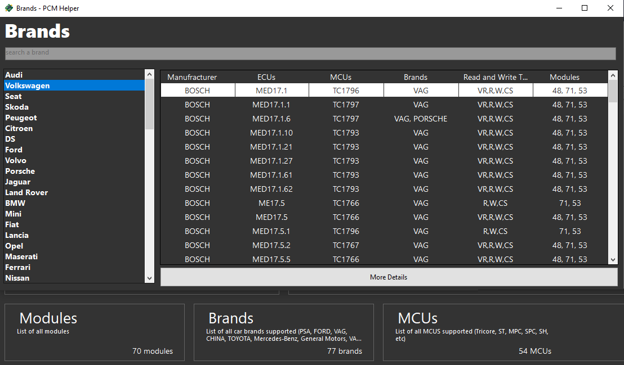Screen dimensions: 624x365
Task: Click the Brands column header
Action: coord(416,77)
